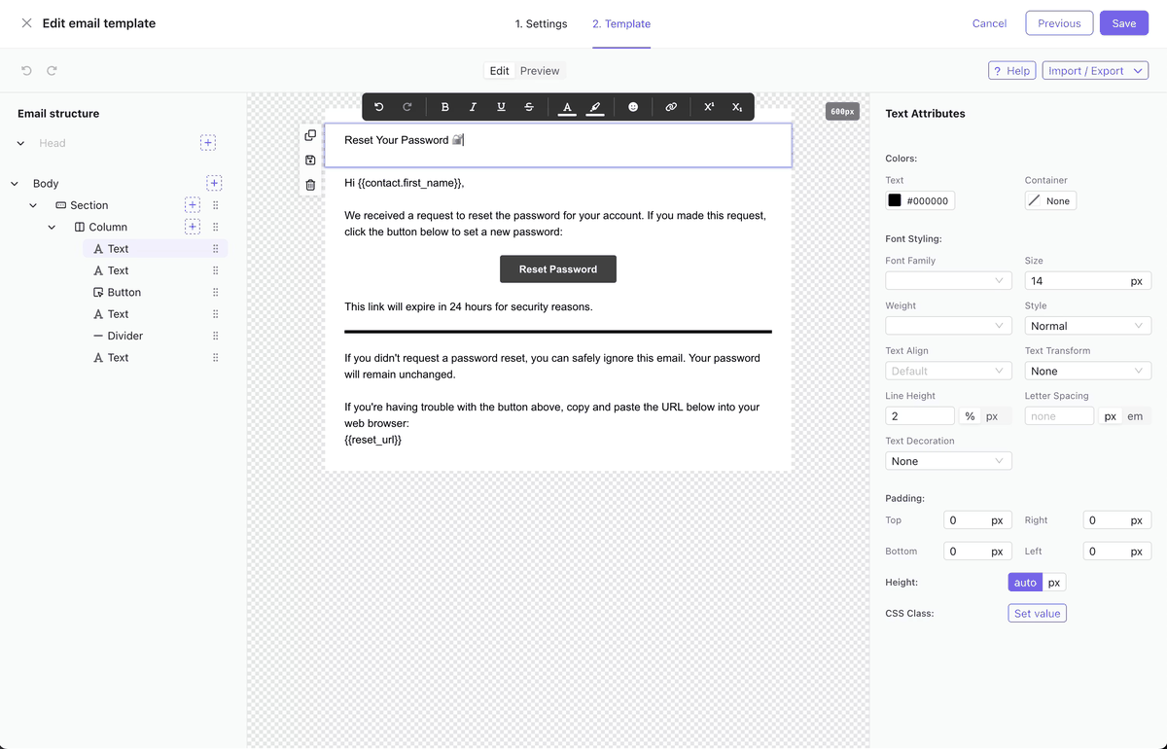
Task: Apply strikethrough formatting to text
Action: 529,107
